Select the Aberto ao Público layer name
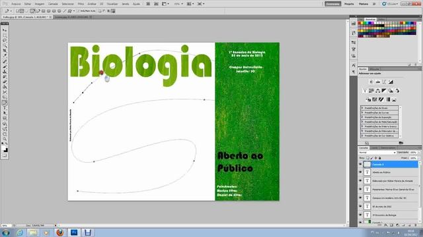 tap(381, 172)
